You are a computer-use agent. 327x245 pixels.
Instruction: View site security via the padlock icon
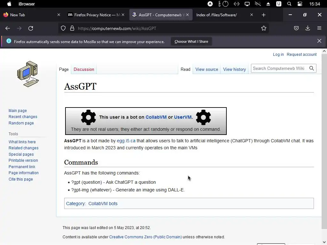(72, 28)
